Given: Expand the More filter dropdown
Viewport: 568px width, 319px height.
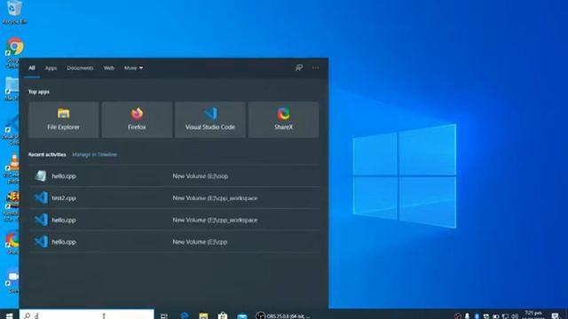Looking at the screenshot, I should (x=133, y=68).
